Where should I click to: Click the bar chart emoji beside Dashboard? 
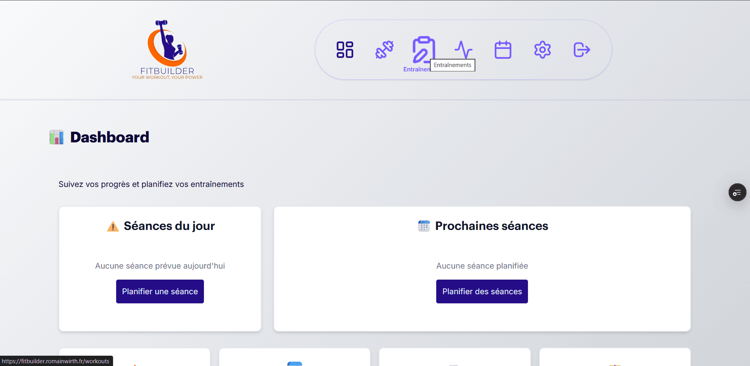coord(57,137)
